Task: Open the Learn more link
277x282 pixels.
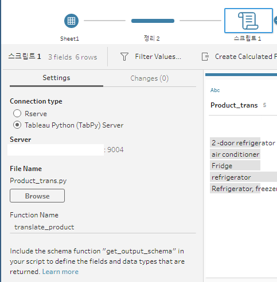Action: 60,272
